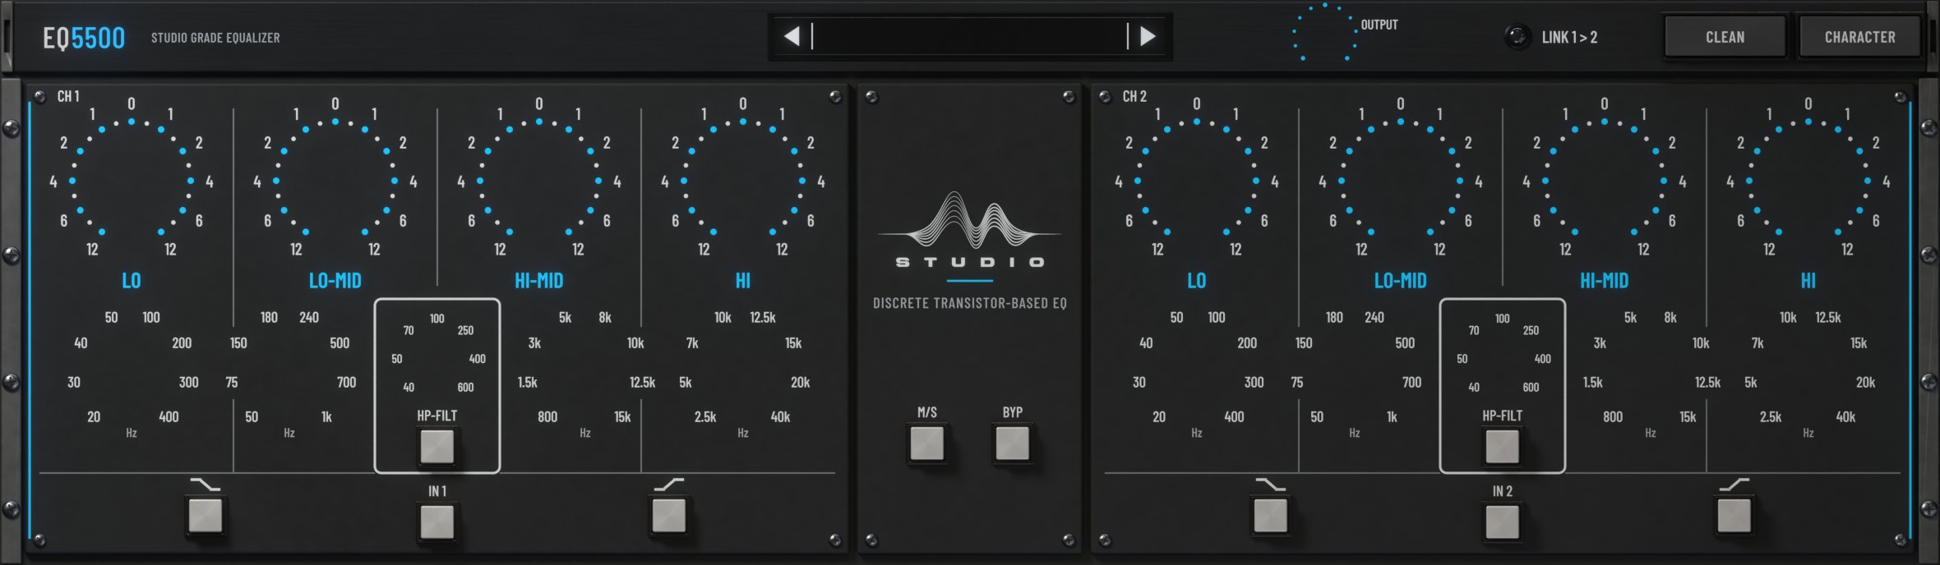Set CH 2 LO-MID frequency to 240
This screenshot has width=1940, height=565.
pos(1374,317)
